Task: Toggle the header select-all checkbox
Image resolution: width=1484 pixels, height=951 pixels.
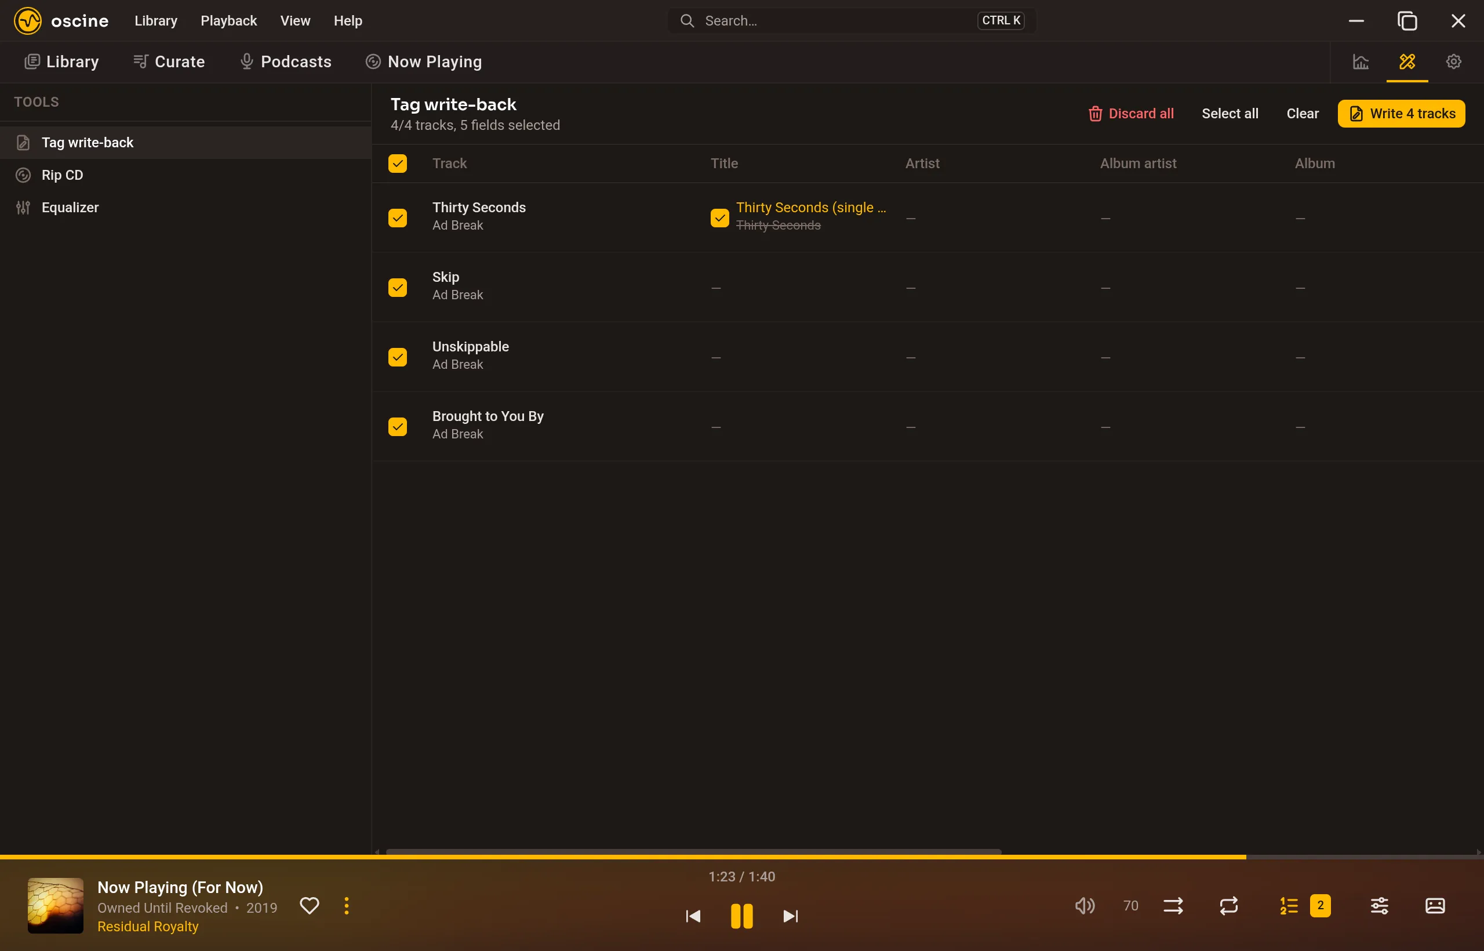Action: (398, 163)
